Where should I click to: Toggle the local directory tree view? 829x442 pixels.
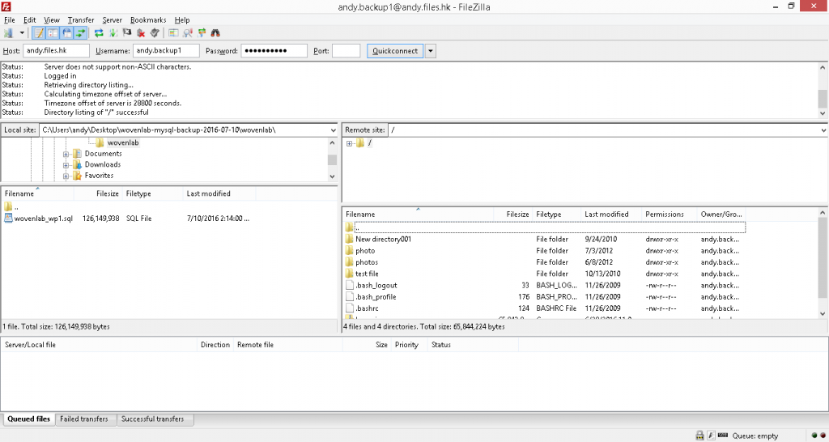(x=53, y=32)
